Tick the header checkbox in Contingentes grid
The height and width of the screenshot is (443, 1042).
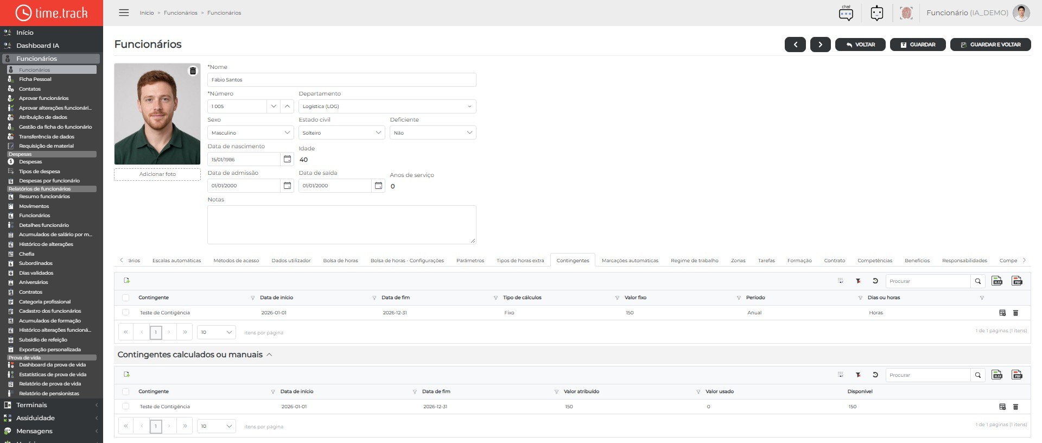pos(126,298)
